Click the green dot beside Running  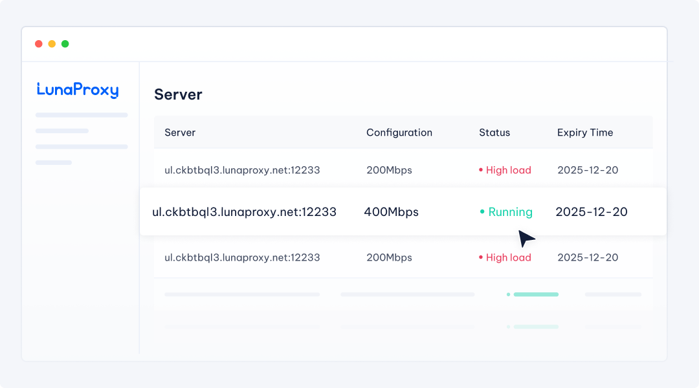(x=482, y=212)
